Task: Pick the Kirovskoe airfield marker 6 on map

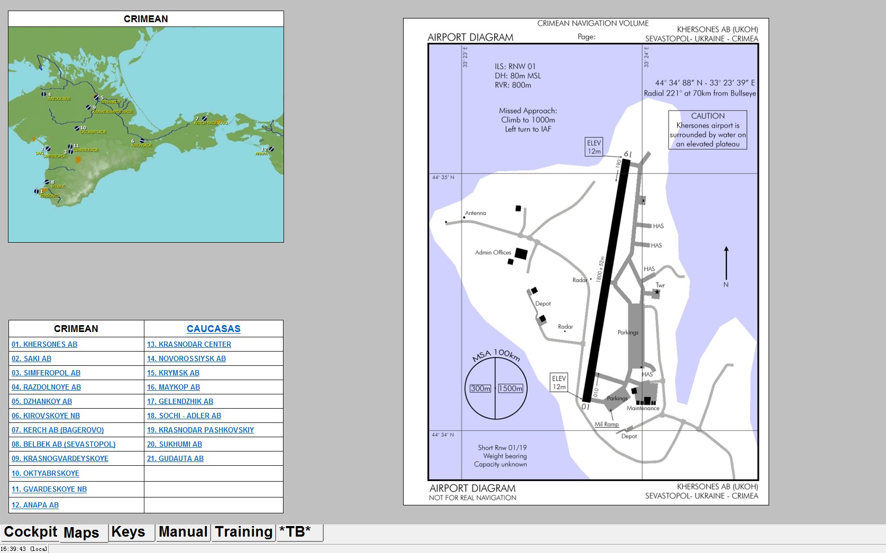Action: tap(142, 141)
